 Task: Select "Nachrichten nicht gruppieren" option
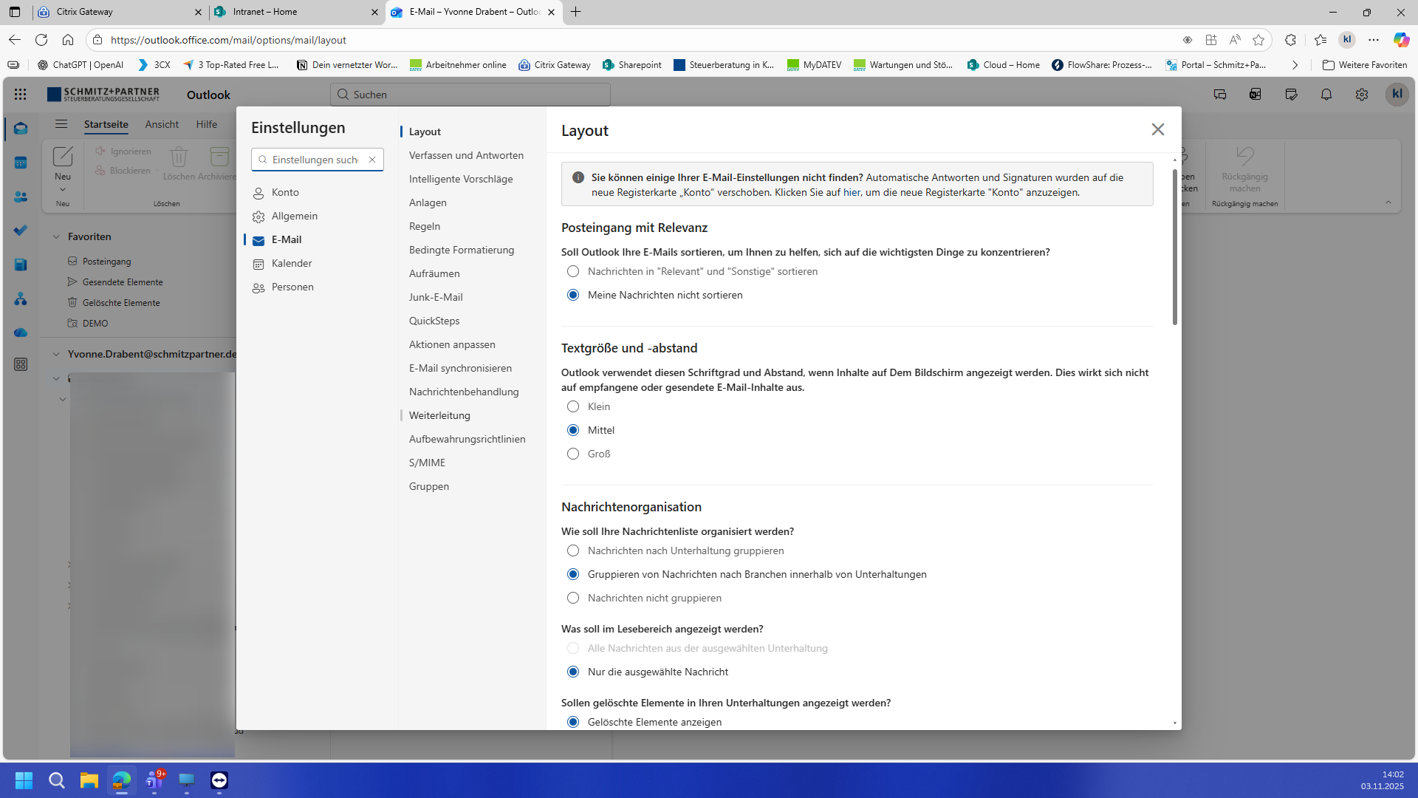pos(573,598)
